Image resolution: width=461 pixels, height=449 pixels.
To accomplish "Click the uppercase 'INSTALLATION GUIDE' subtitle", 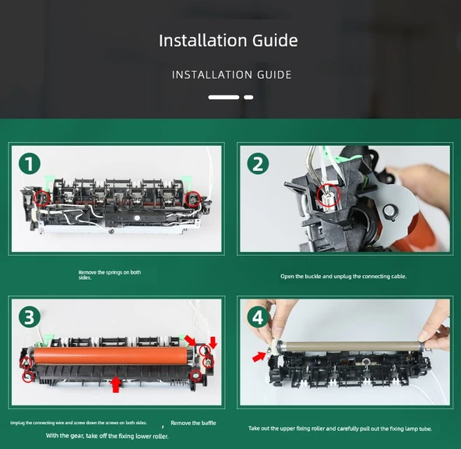I will pos(232,75).
